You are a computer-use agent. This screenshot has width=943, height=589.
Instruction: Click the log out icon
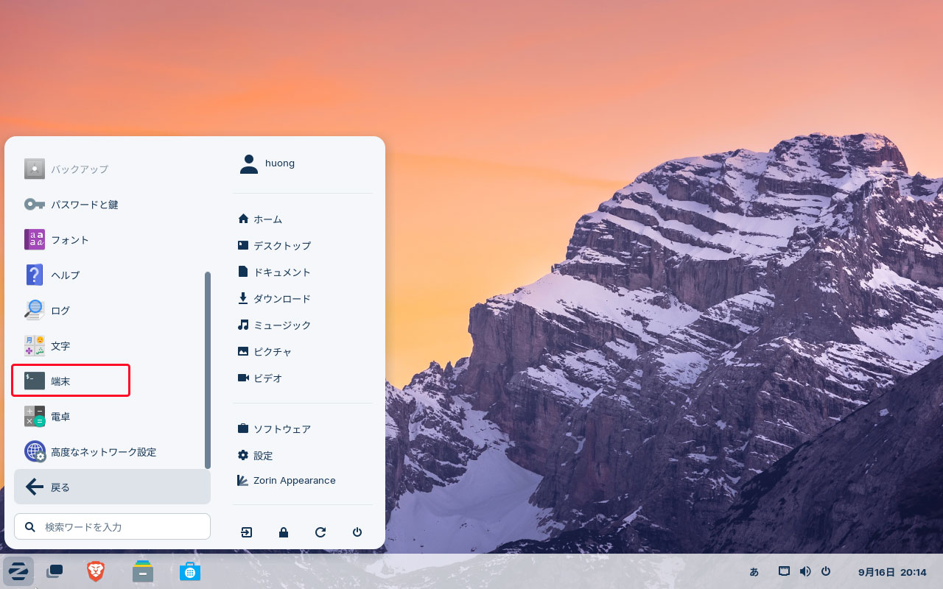(x=247, y=532)
